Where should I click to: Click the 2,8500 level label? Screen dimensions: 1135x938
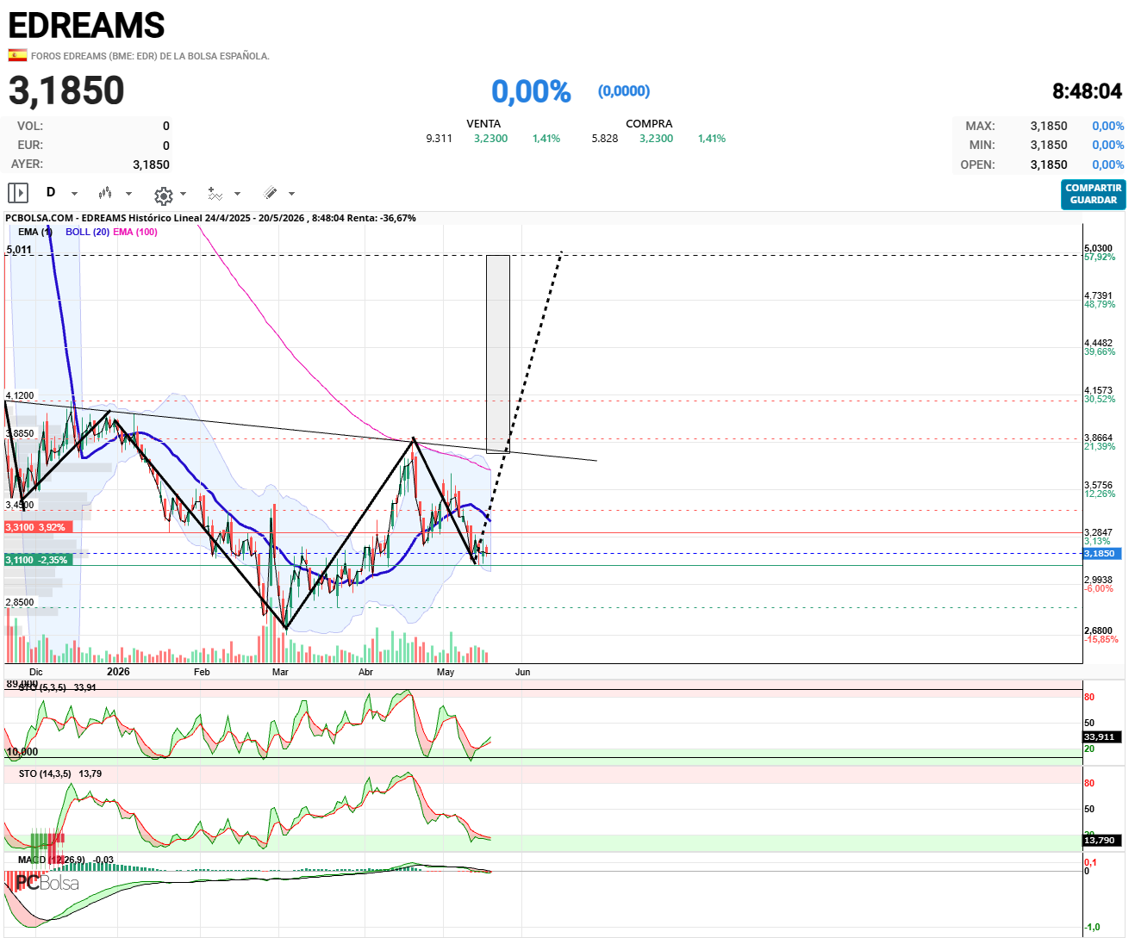[x=20, y=602]
